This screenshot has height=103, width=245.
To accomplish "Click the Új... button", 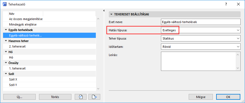I will tap(20, 97).
